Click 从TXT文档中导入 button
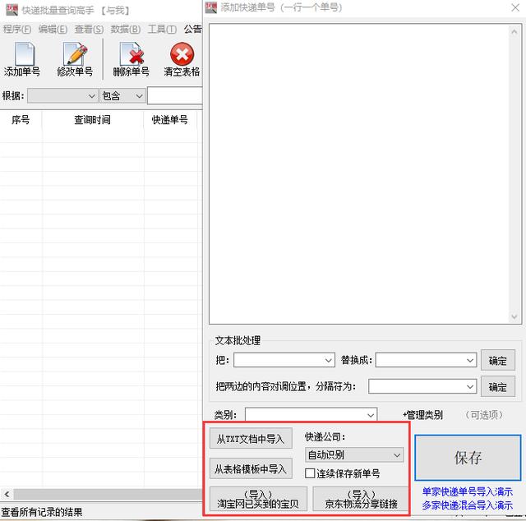The height and width of the screenshot is (521, 526). click(x=251, y=439)
